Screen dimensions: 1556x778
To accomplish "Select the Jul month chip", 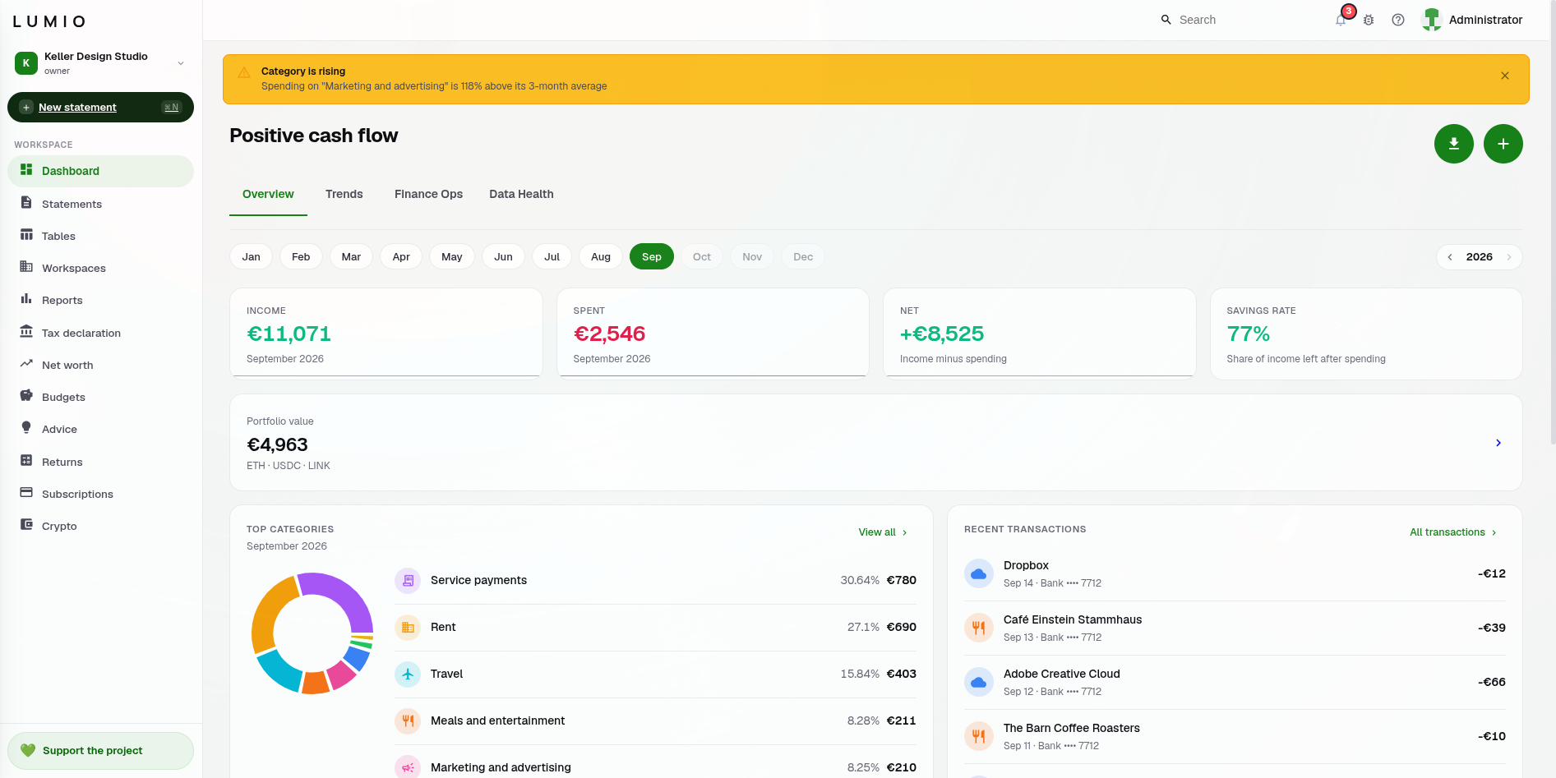I will click(552, 256).
